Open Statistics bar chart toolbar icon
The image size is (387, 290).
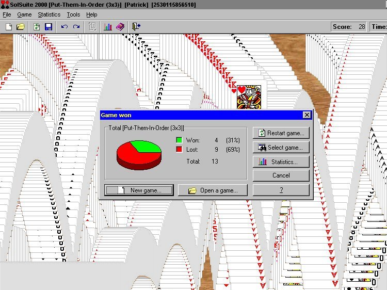click(108, 27)
